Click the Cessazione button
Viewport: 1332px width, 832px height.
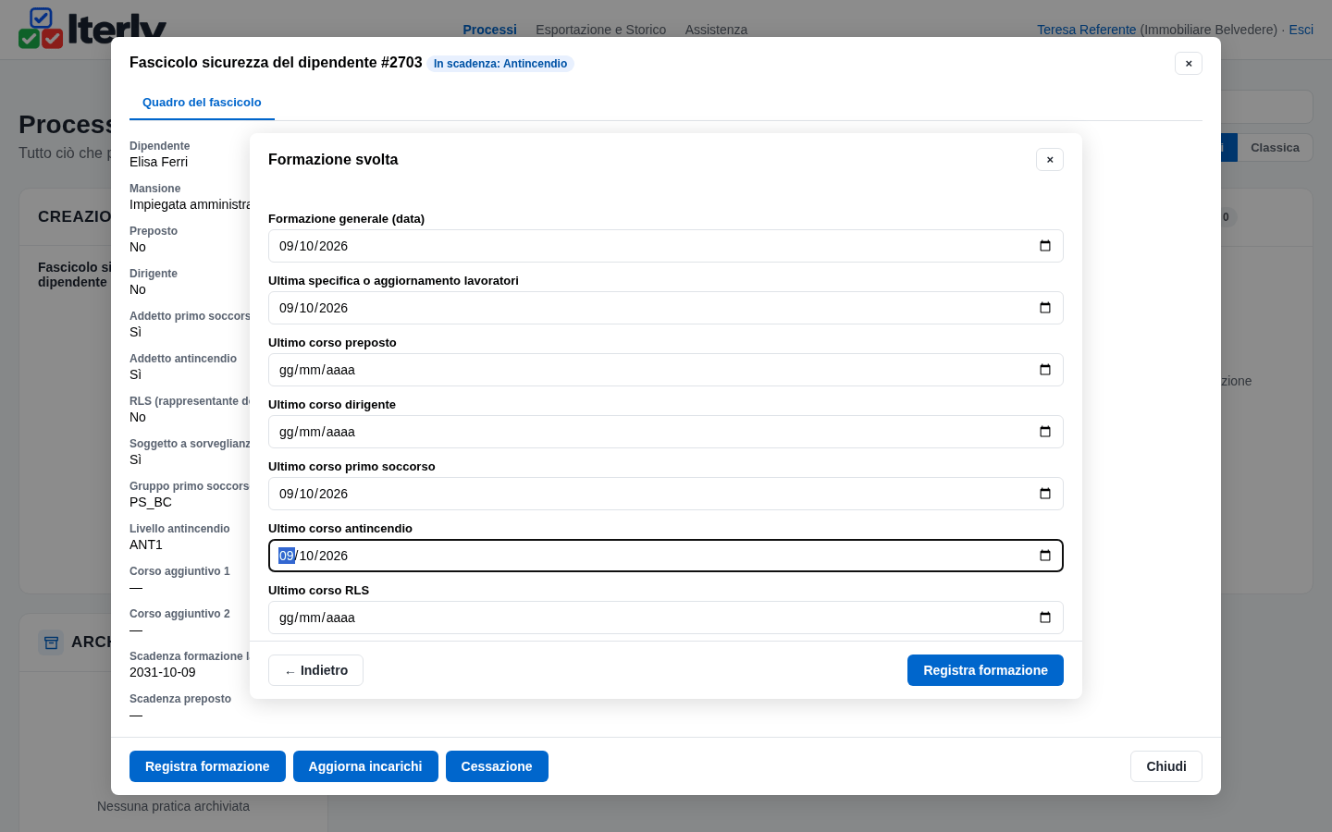pos(497,766)
